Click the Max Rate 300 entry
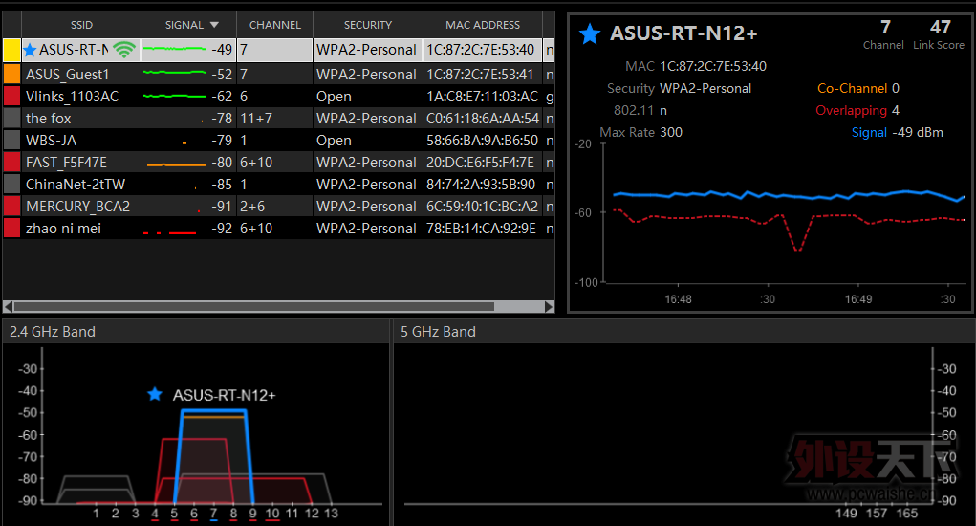Screen dimensions: 976x526 click(x=640, y=132)
